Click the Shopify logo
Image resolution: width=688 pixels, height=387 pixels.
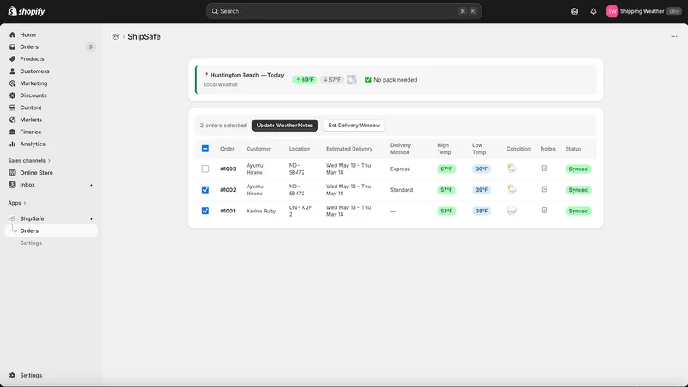(27, 11)
